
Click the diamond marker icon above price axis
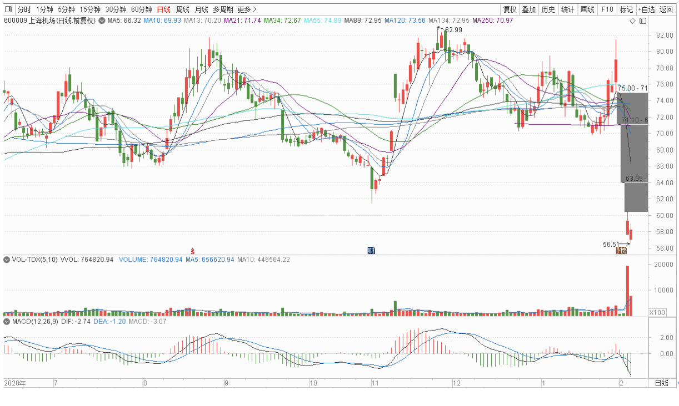[632, 21]
